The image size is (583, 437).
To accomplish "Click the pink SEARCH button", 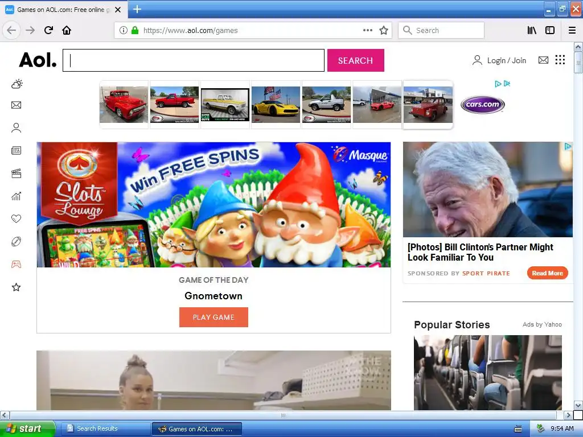I will tap(355, 60).
